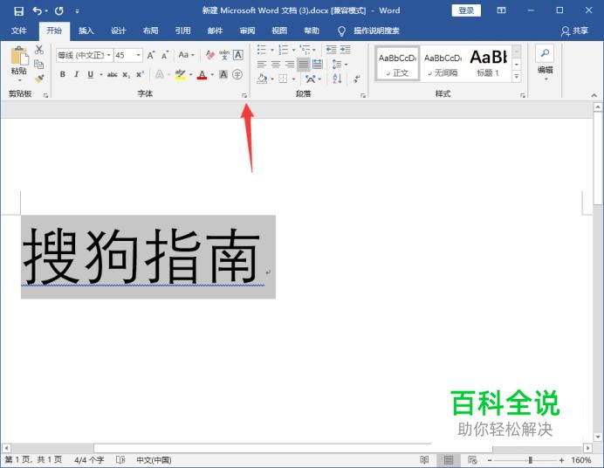Copy selection with the copy icon
The height and width of the screenshot is (468, 604).
(39, 64)
